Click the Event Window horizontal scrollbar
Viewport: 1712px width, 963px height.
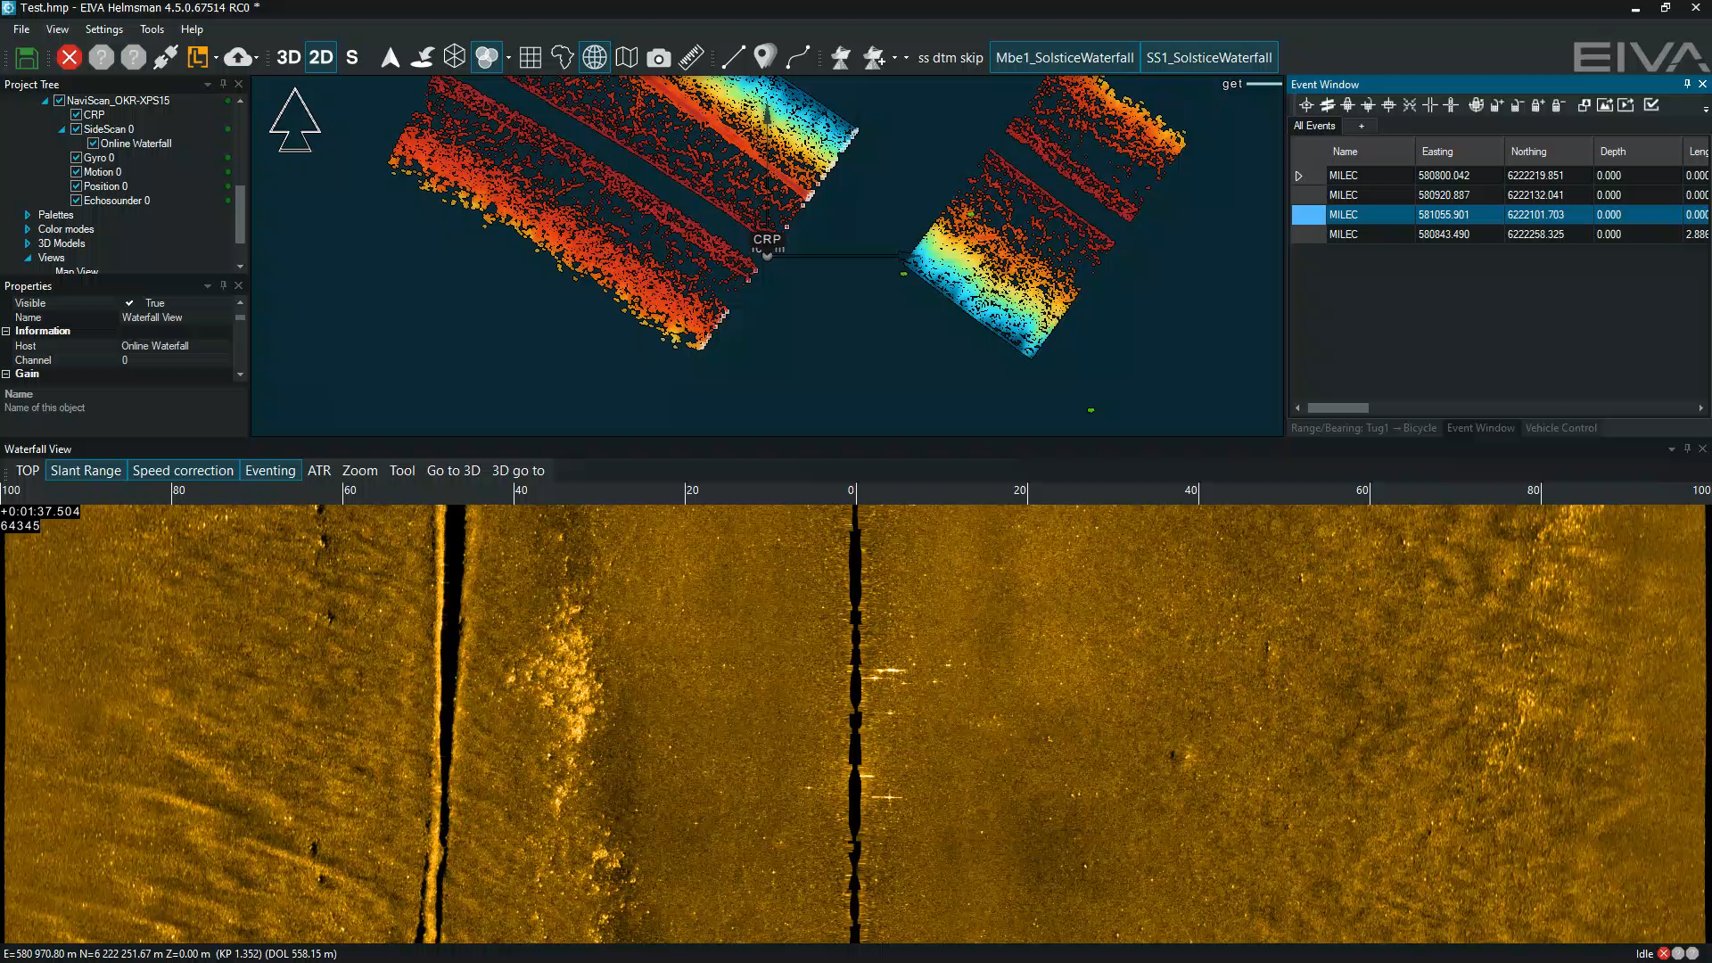(1337, 408)
